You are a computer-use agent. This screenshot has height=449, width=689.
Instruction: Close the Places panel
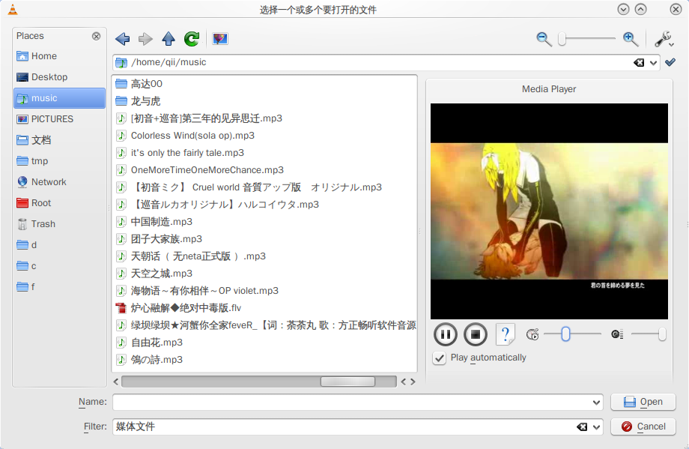96,36
